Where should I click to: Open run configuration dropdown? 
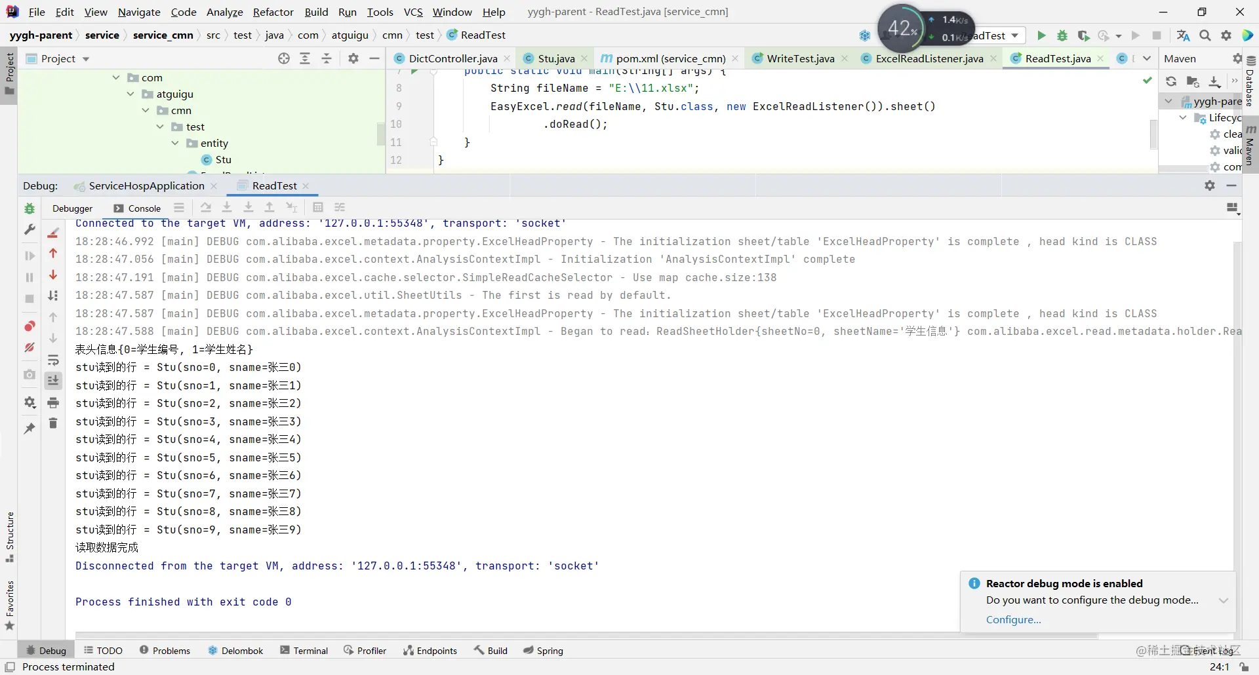[1015, 35]
